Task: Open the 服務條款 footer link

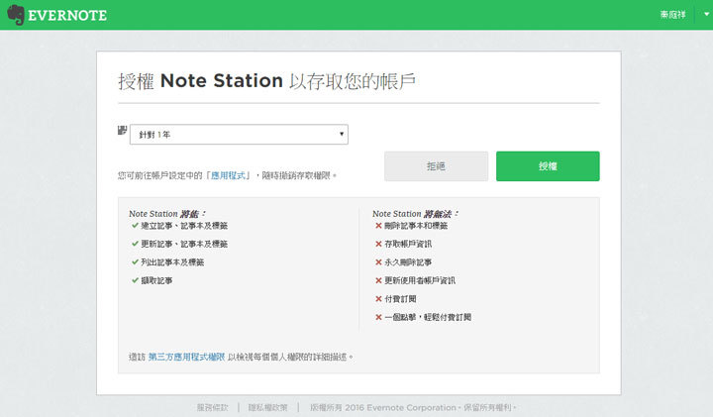Action: [x=212, y=407]
